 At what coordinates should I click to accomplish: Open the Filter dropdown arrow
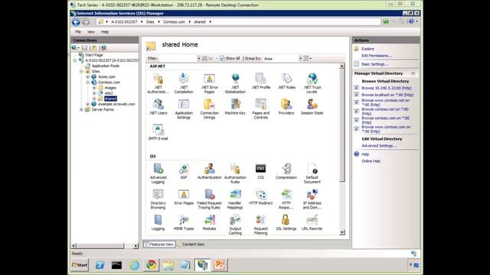199,58
